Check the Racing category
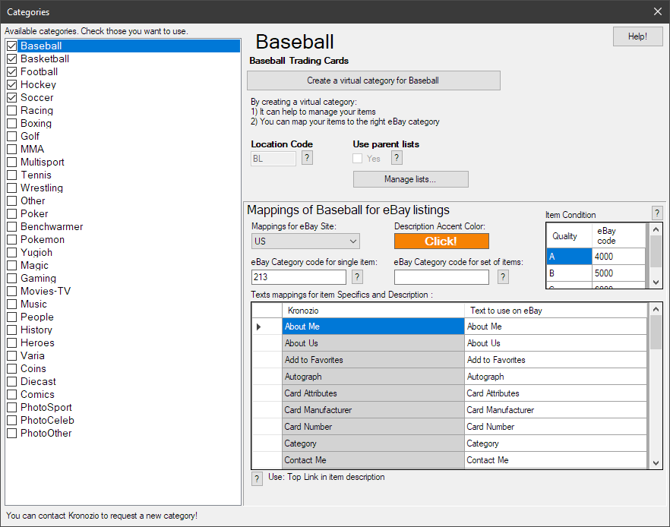Viewport: 670px width, 527px height. 12,110
